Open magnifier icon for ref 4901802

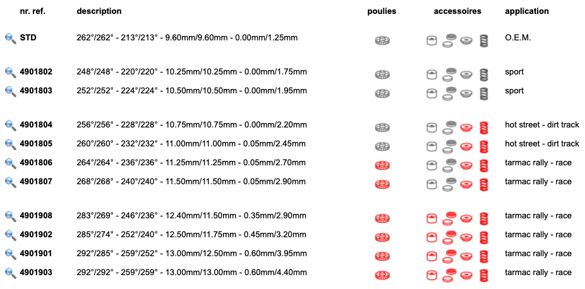point(11,73)
